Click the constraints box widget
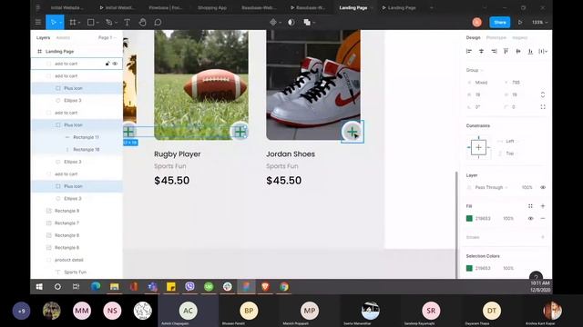This screenshot has width=583, height=327. (478, 147)
